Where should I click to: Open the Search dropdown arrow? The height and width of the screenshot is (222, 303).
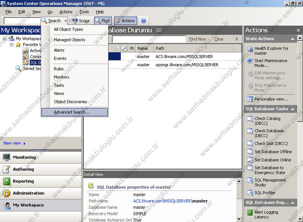pos(65,21)
